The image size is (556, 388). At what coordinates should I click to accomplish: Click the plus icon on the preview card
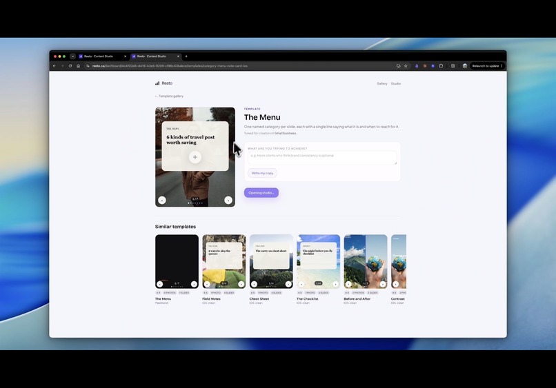[195, 157]
